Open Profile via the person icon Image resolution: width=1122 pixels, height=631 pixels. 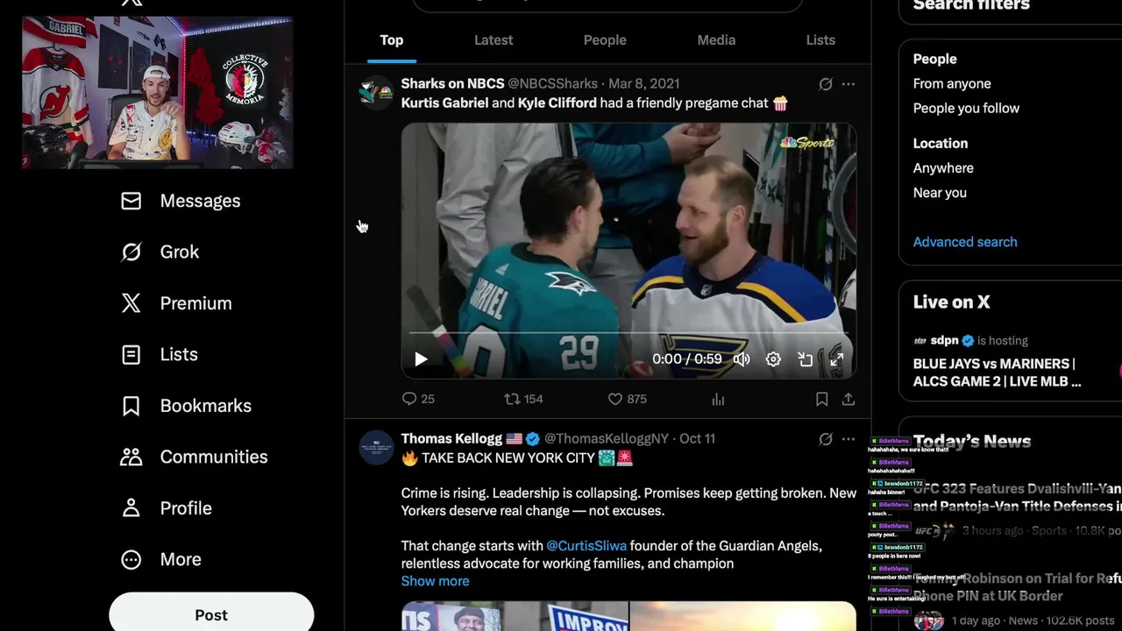tap(131, 508)
